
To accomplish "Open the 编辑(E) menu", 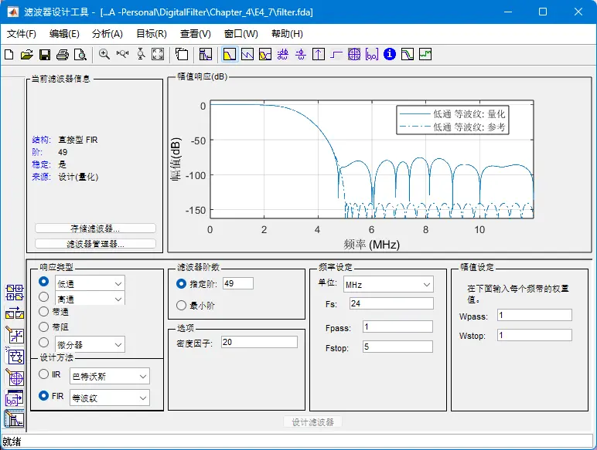I will coord(64,34).
